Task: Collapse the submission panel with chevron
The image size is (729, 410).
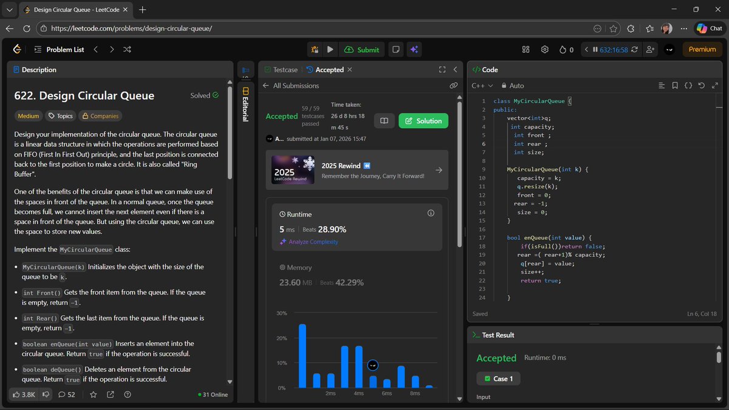Action: pyautogui.click(x=455, y=70)
